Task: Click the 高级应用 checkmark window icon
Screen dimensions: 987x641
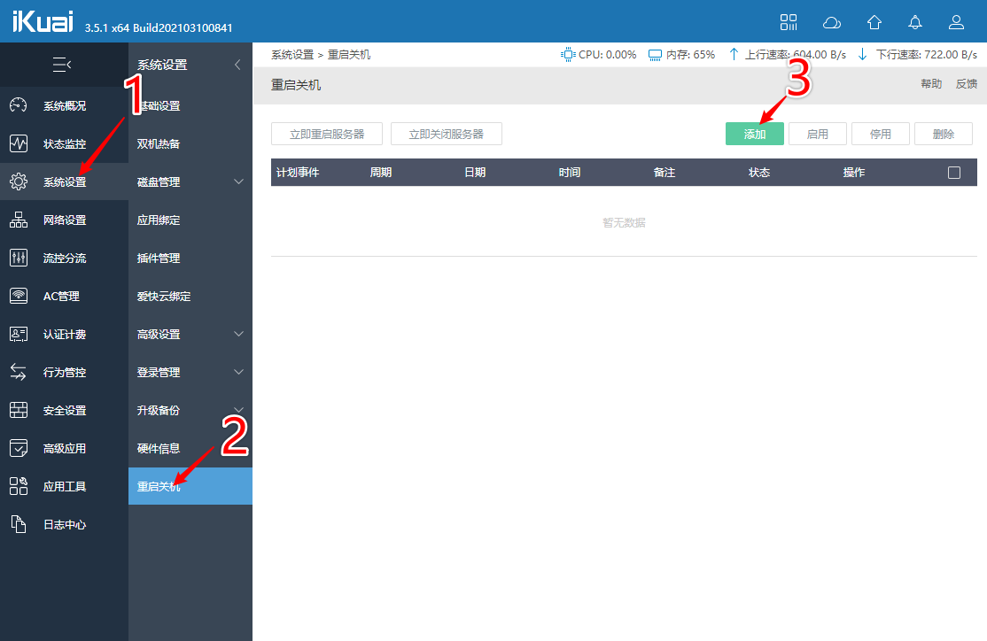Action: [19, 448]
